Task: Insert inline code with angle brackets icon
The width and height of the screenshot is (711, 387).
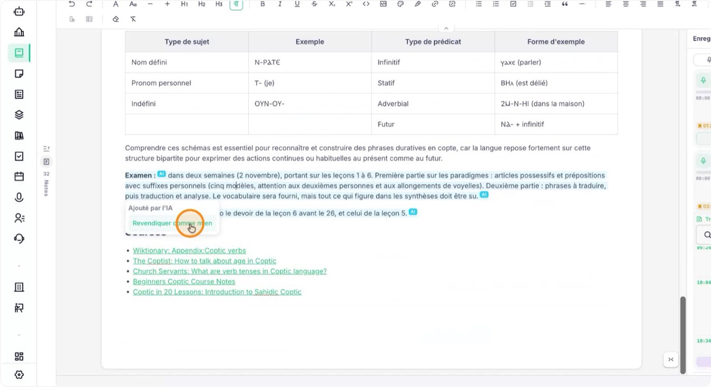Action: 366,4
